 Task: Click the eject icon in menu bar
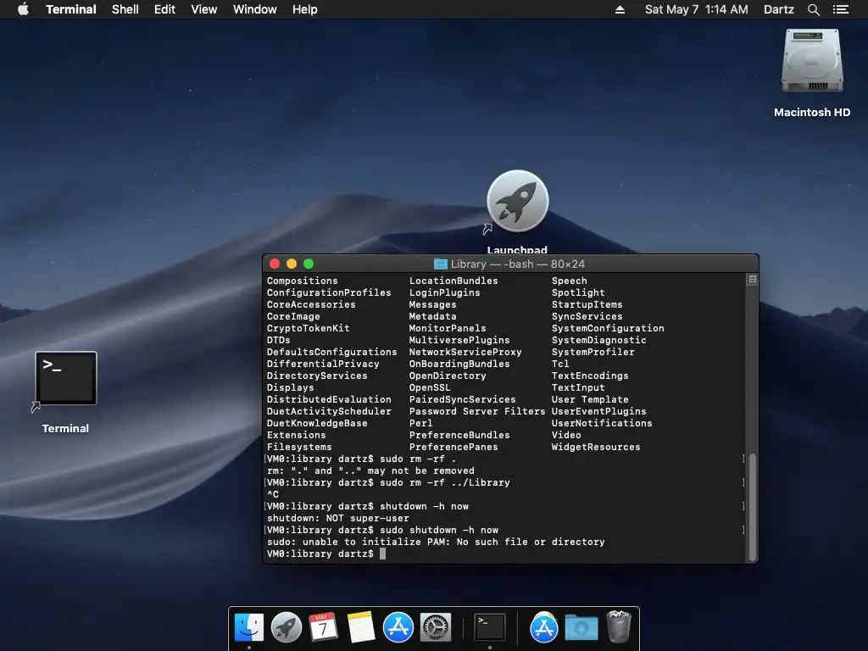pyautogui.click(x=620, y=9)
